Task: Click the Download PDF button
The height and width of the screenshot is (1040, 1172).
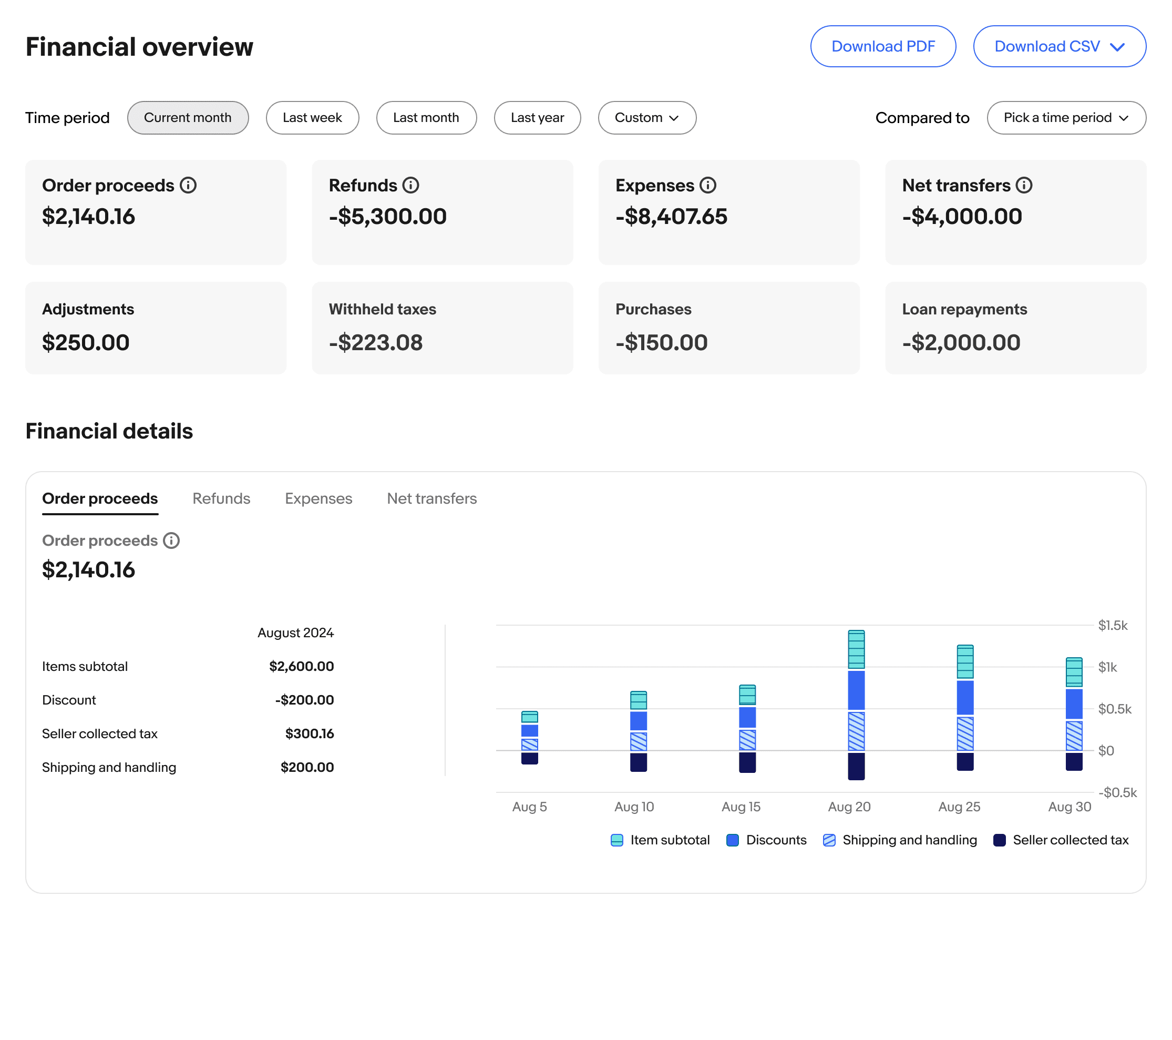Action: [x=882, y=46]
